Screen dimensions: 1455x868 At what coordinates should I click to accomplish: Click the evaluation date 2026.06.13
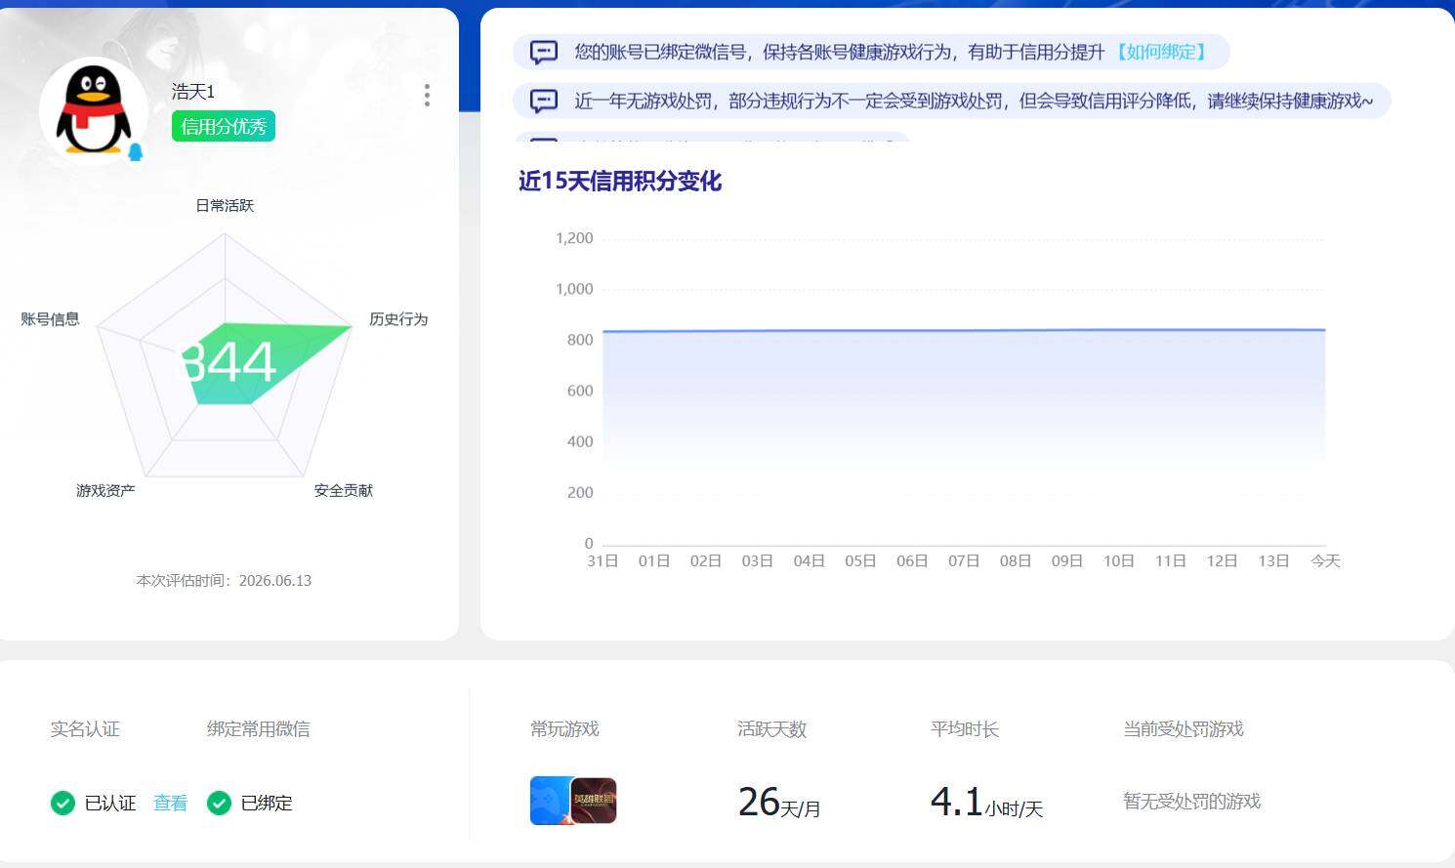coord(275,580)
